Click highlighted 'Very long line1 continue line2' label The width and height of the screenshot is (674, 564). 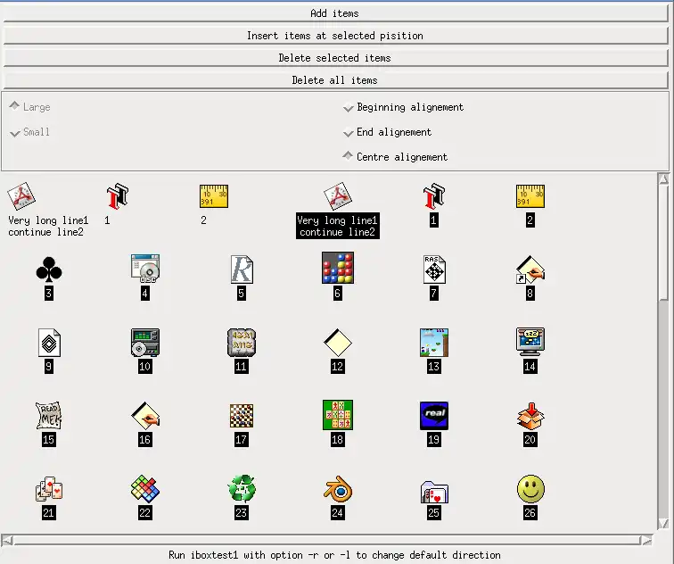(337, 226)
